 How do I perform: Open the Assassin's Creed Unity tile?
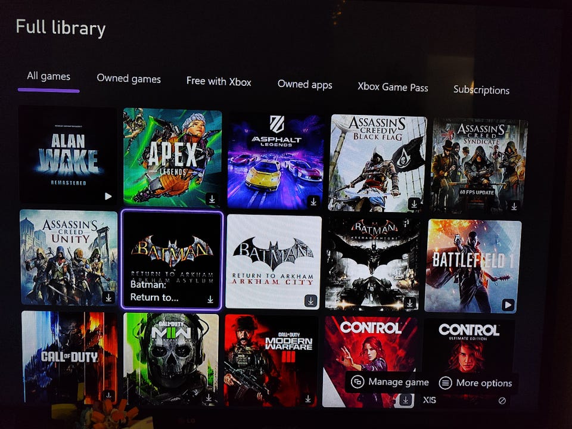69,257
